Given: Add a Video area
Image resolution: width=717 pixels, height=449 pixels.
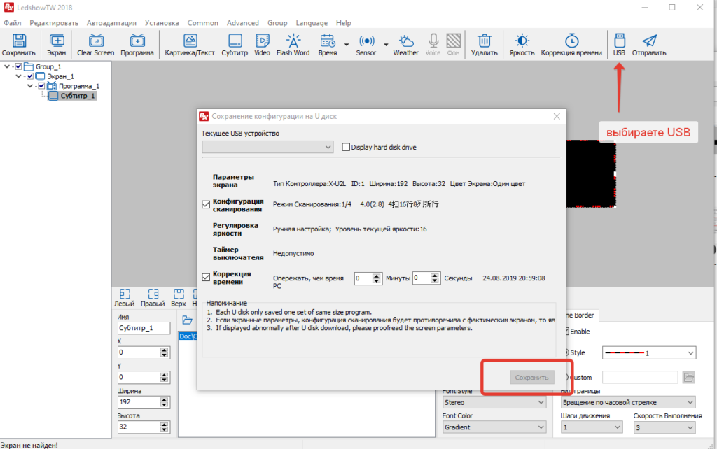Looking at the screenshot, I should [x=262, y=45].
